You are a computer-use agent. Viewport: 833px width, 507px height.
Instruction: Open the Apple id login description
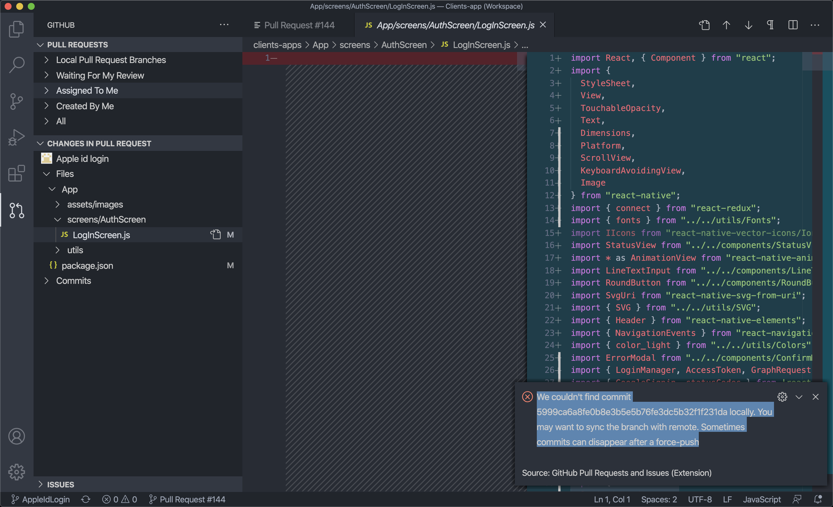(x=138, y=158)
